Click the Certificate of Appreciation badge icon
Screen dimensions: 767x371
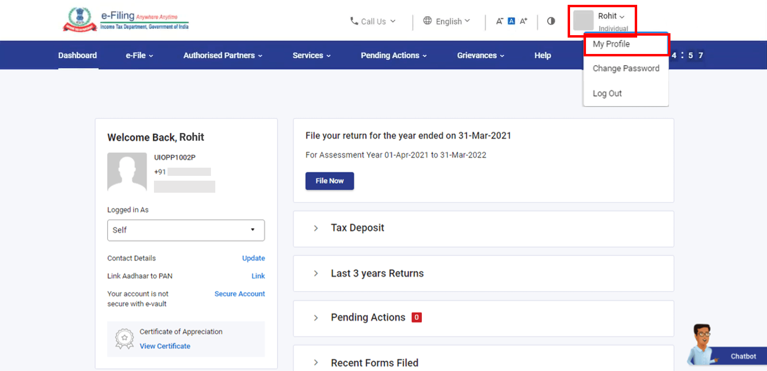[125, 339]
